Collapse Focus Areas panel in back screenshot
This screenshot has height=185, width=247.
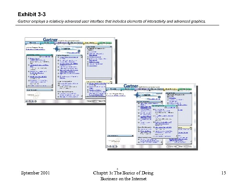click(x=111, y=47)
